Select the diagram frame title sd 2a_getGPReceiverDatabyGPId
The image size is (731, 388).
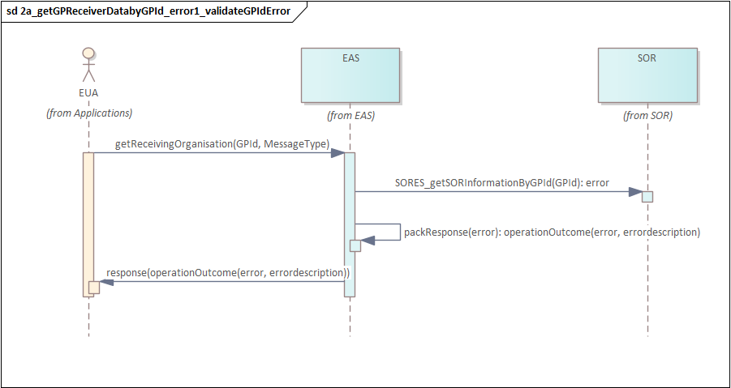point(149,11)
